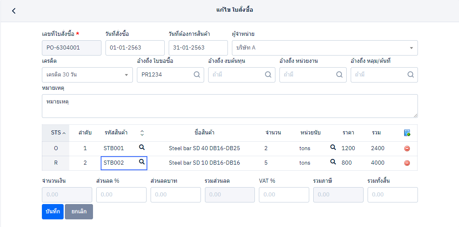Click into the หมายเหตุ remarks textarea
459x227 pixels.
pos(230,106)
